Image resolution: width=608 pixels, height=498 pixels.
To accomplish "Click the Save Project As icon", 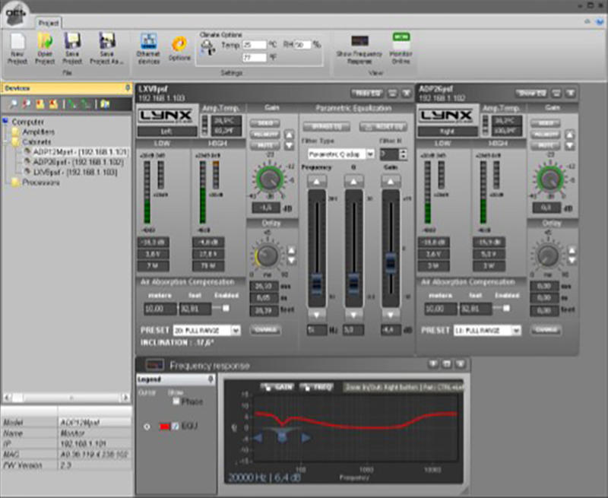I will [106, 42].
